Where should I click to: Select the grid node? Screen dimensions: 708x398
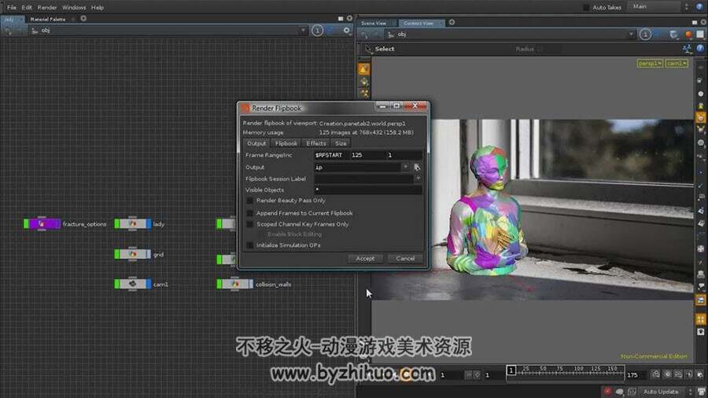click(133, 255)
